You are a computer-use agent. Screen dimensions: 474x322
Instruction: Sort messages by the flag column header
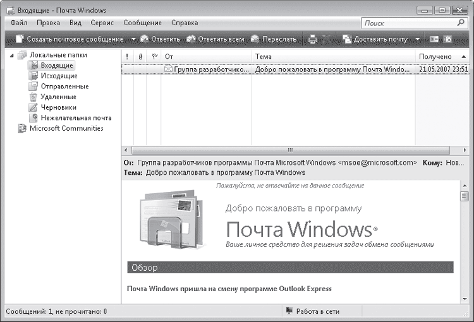tap(154, 57)
